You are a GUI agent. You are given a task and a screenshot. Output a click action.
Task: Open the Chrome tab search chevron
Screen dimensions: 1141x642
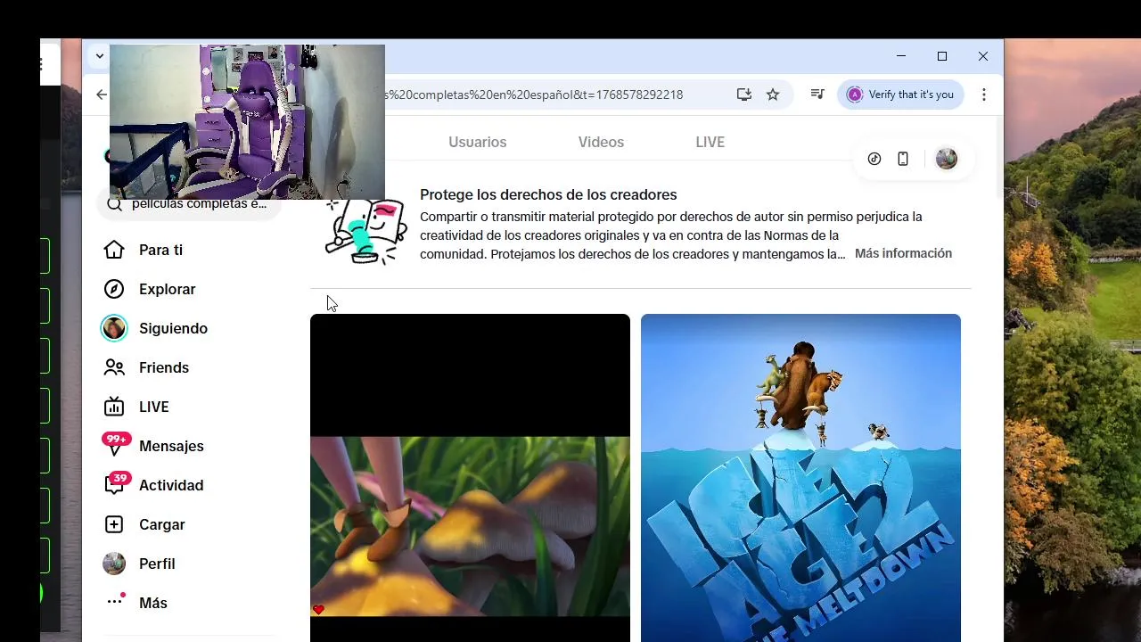click(x=100, y=55)
